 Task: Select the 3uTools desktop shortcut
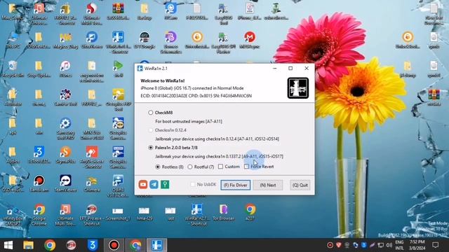[x=39, y=155]
